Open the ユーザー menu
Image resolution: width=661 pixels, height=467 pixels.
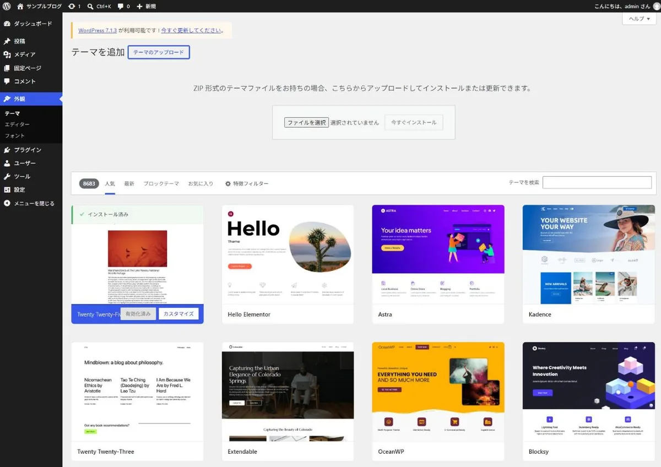[x=31, y=163]
